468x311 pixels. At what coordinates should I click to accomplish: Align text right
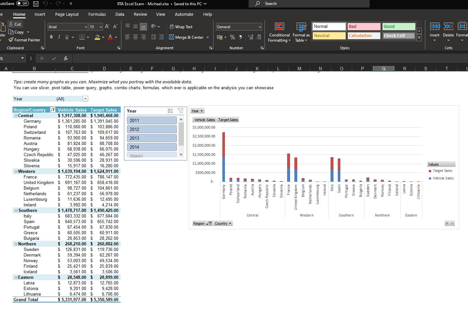coord(143,37)
